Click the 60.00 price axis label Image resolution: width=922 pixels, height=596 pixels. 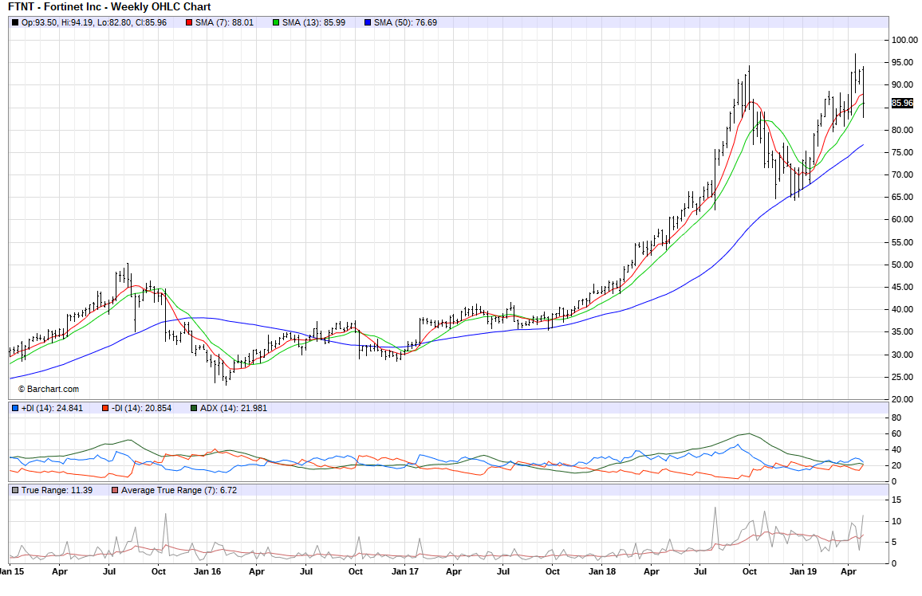click(903, 219)
